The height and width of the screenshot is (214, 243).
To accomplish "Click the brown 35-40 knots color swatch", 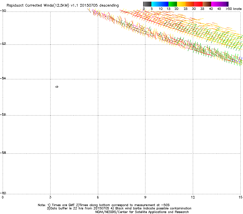I will (207, 4).
